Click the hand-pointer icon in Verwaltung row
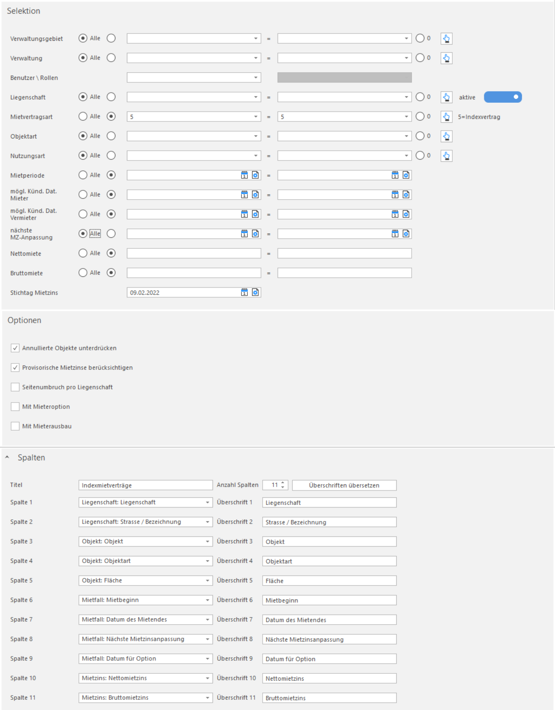 pos(446,58)
